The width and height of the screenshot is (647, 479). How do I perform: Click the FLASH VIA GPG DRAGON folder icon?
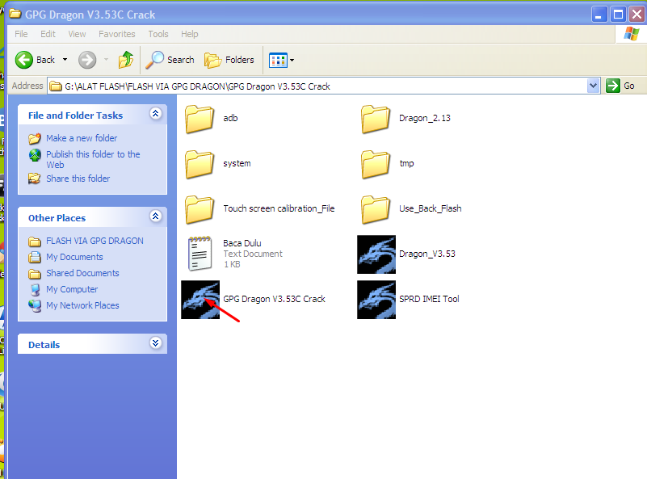pyautogui.click(x=35, y=241)
